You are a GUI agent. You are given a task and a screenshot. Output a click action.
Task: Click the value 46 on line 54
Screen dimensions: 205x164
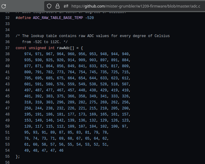tap(61, 150)
